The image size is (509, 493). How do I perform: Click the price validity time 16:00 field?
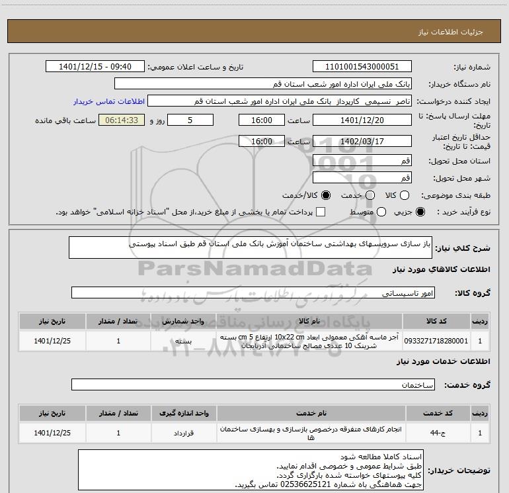pos(262,141)
